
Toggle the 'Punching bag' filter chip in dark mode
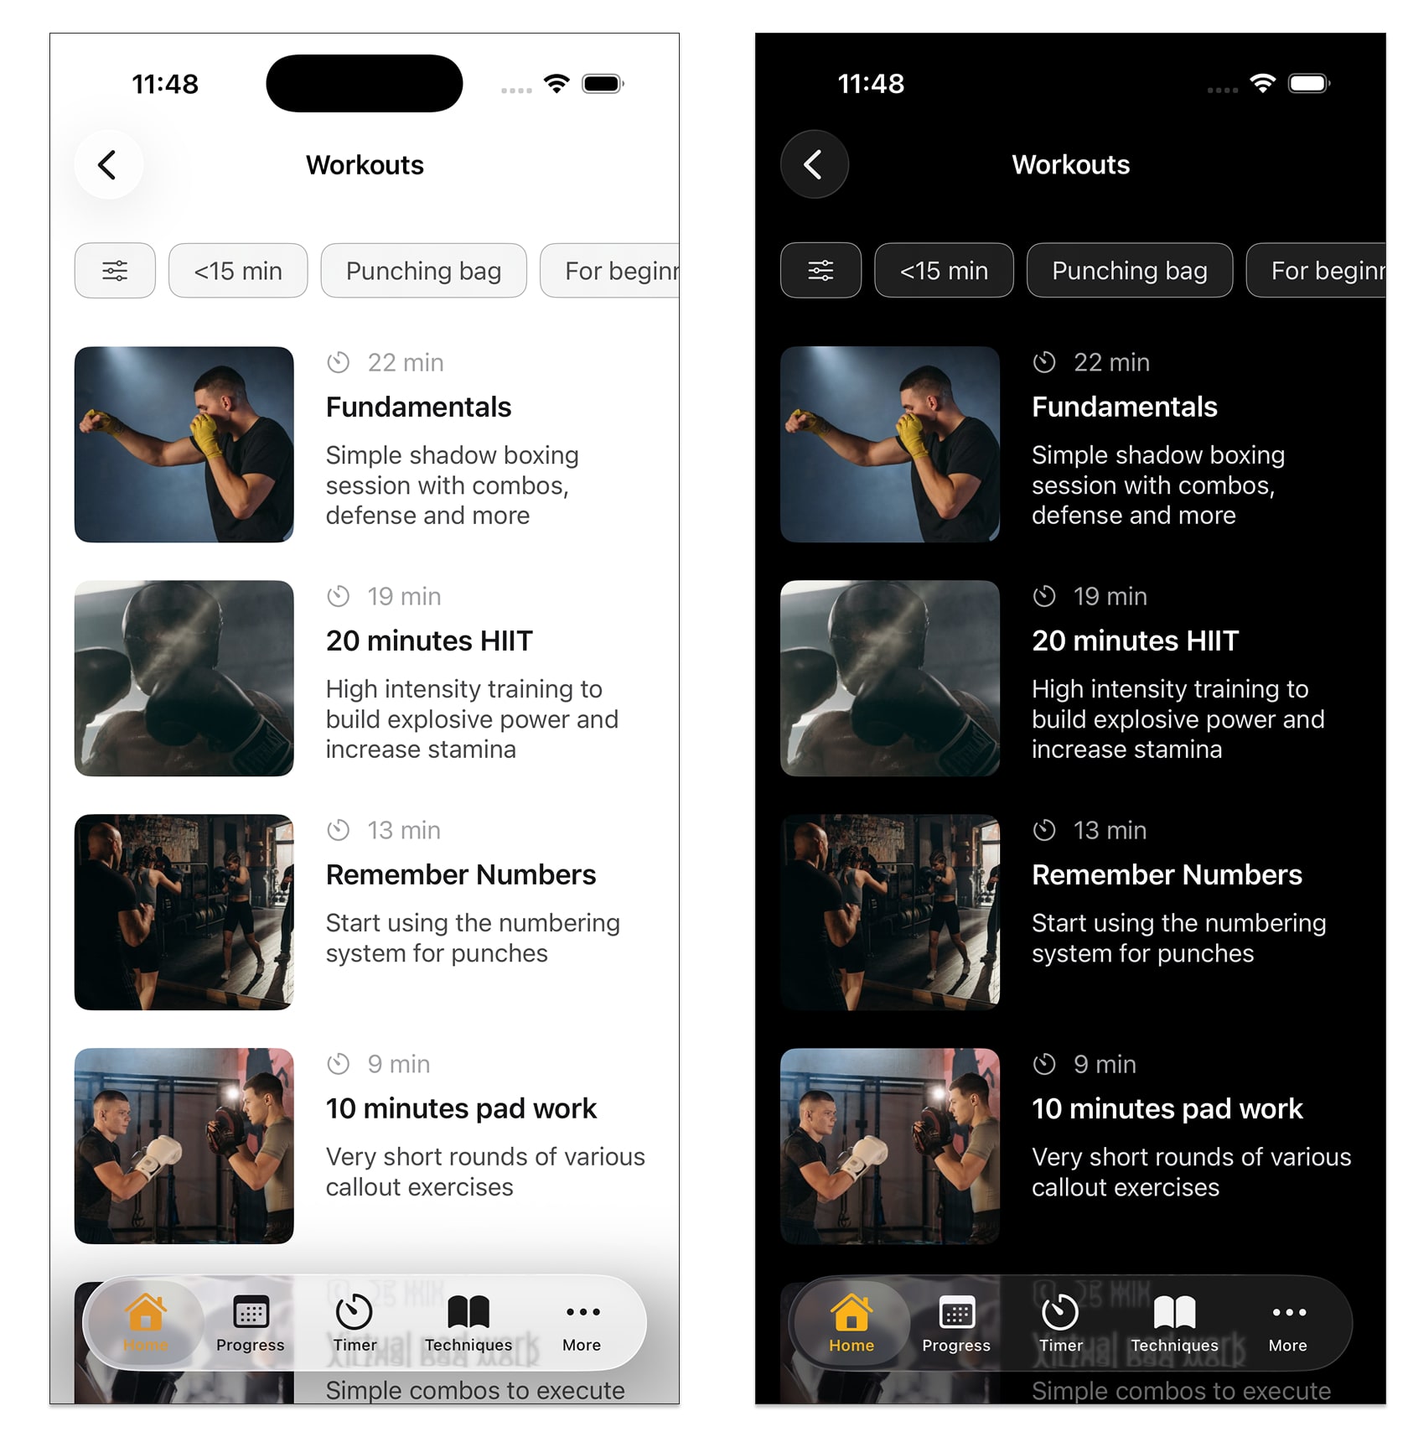click(1129, 271)
